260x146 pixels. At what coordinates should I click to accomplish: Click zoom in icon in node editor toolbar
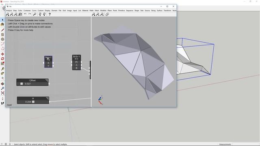(x=7, y=15)
